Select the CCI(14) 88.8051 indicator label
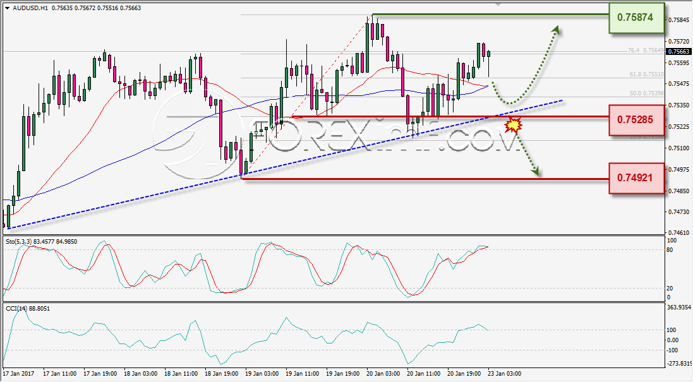The height and width of the screenshot is (382, 693). pyautogui.click(x=28, y=308)
